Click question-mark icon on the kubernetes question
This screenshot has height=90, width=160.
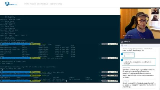pos(122,60)
